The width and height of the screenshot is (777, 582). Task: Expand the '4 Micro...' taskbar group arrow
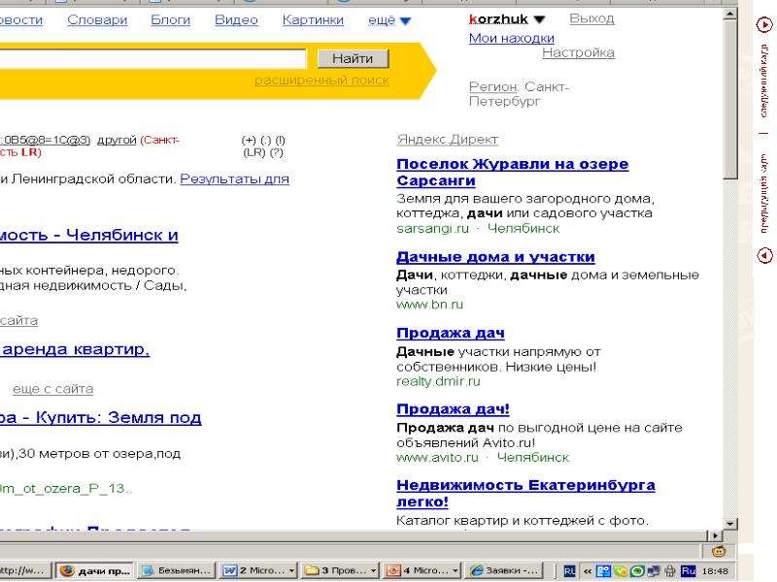coord(456,571)
